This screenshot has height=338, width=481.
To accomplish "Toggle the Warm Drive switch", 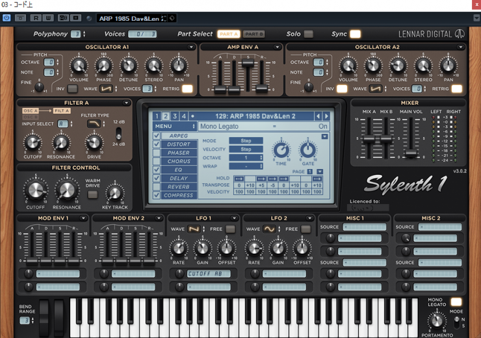I will tap(92, 194).
